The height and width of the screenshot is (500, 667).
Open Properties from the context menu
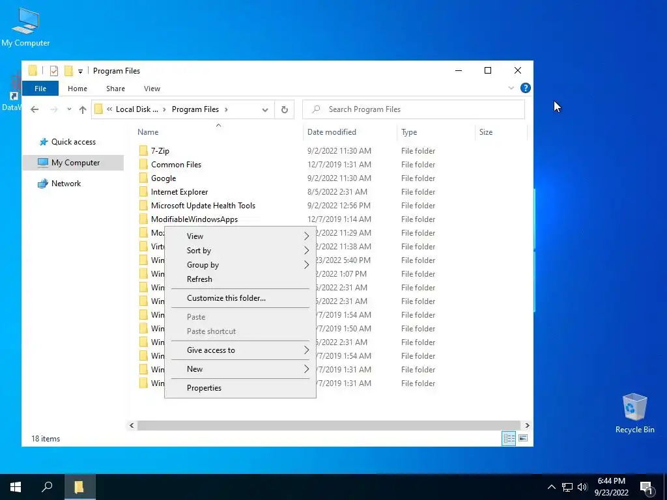[x=240, y=388]
